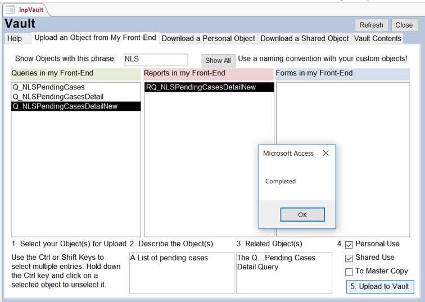Toggle the Personal Use checkbox
The image size is (425, 302).
(x=349, y=245)
